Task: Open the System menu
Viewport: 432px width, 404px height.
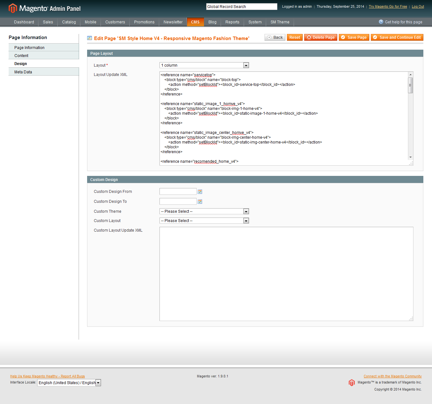Action: (x=255, y=22)
